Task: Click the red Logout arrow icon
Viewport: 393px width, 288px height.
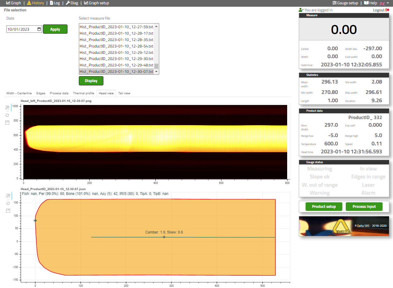Action: pyautogui.click(x=387, y=10)
